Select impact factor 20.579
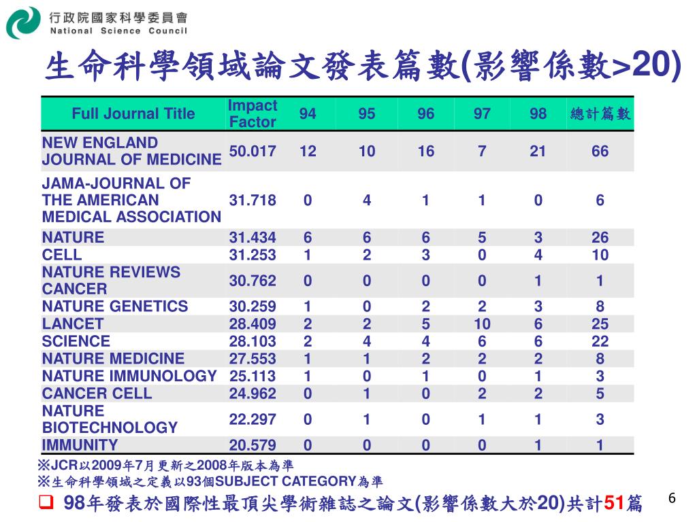This screenshot has width=697, height=522. [253, 445]
